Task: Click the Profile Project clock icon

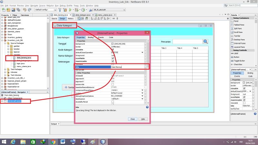Action: coord(83,10)
